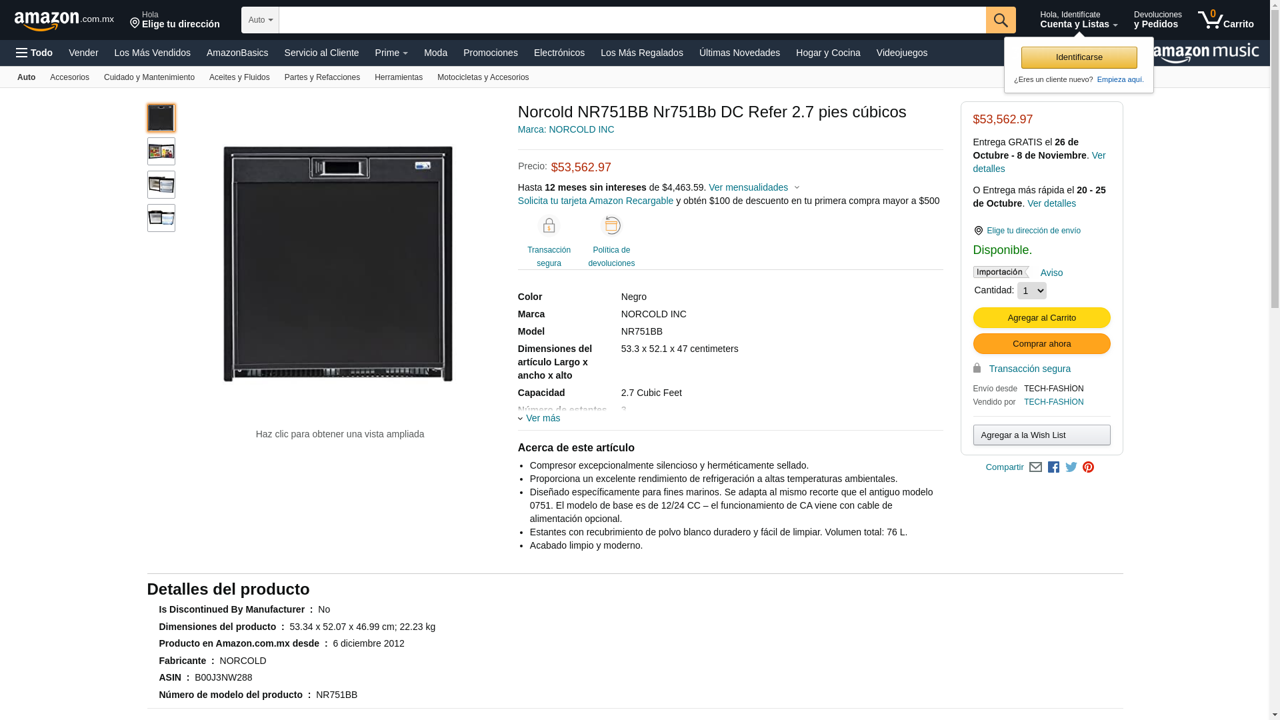Select Herramientas in the Auto subnav
Image resolution: width=1280 pixels, height=720 pixels.
(x=398, y=77)
